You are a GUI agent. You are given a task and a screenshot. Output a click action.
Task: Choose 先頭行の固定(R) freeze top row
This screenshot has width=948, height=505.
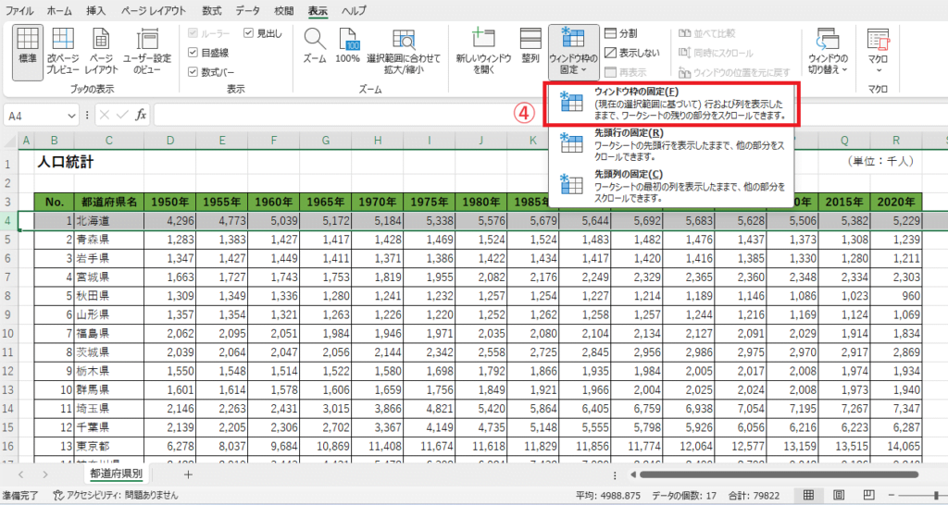[x=671, y=144]
